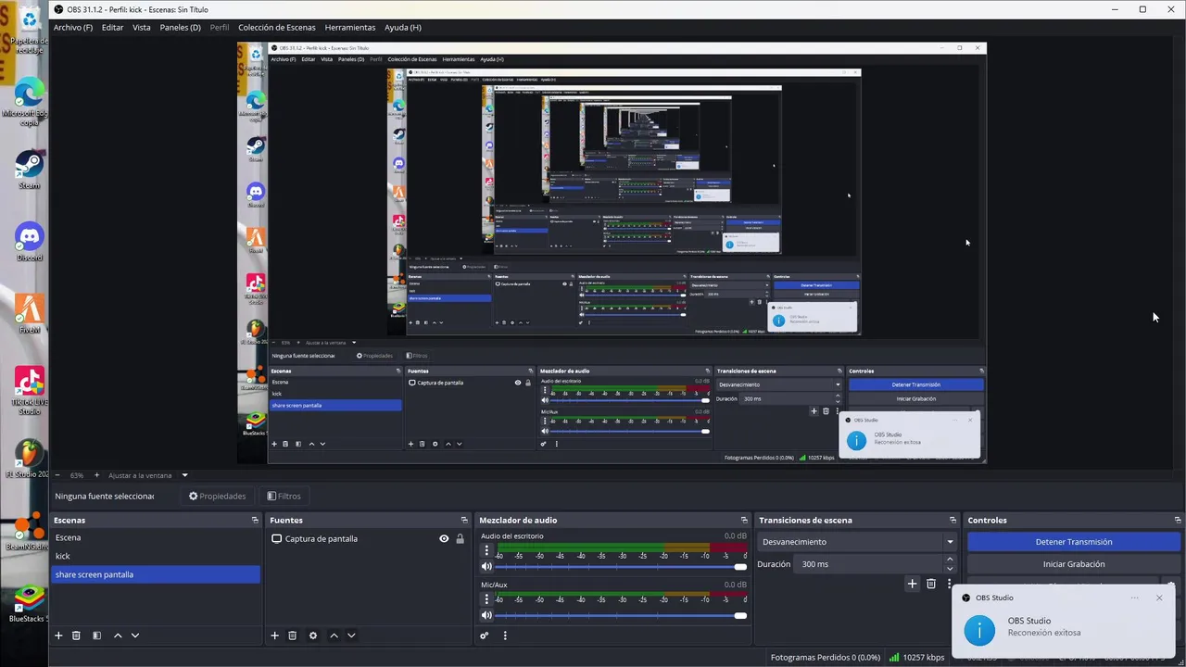
Task: Open notification options three-dot in the toast
Action: coord(1134,598)
